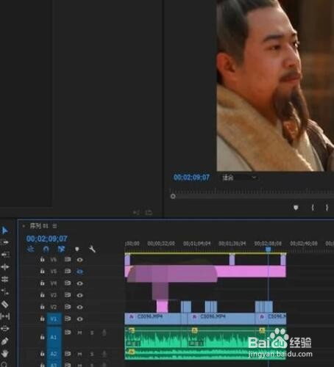This screenshot has width=334, height=367.
Task: Toggle A2 track targeting button
Action: tap(54, 354)
